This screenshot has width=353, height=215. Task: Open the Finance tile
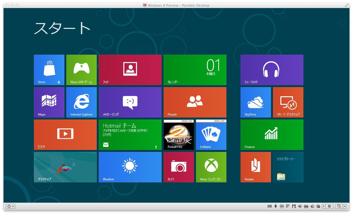tap(272, 135)
